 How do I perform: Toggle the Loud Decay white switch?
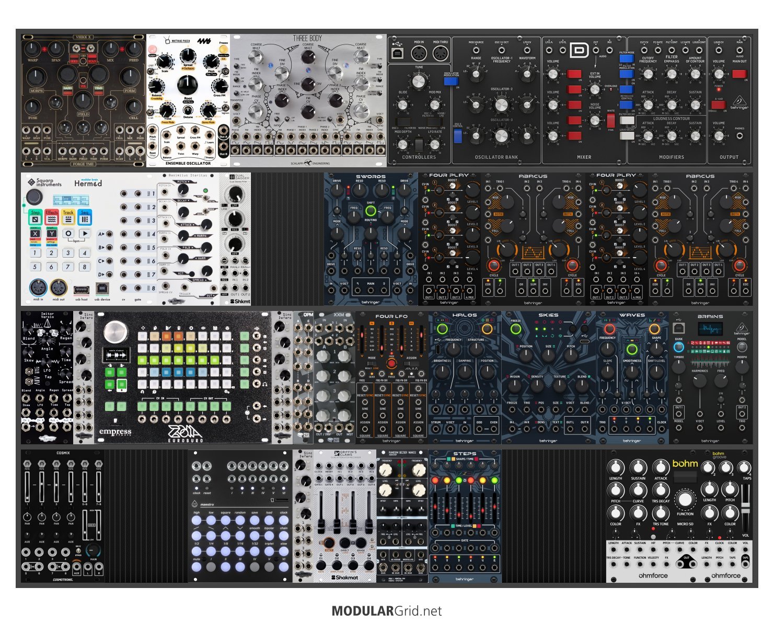click(627, 135)
